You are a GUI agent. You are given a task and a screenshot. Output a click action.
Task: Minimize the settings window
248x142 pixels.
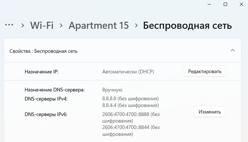(x=209, y=5)
